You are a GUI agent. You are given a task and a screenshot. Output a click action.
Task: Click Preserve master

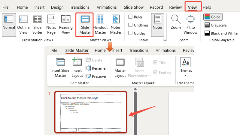click(x=96, y=76)
